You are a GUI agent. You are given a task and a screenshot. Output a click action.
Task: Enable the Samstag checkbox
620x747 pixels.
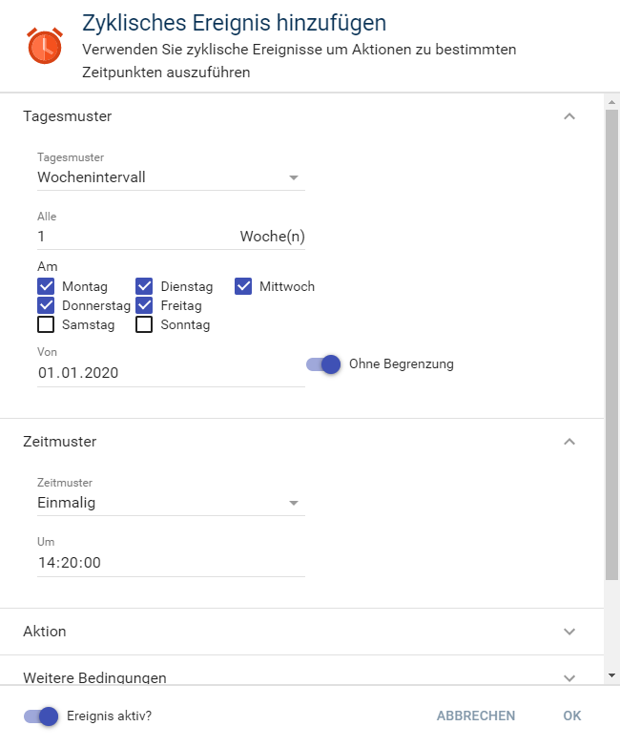(x=46, y=324)
